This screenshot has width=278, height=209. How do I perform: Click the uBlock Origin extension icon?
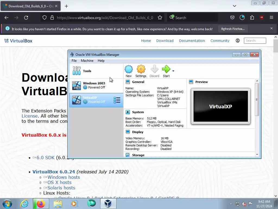click(x=262, y=17)
